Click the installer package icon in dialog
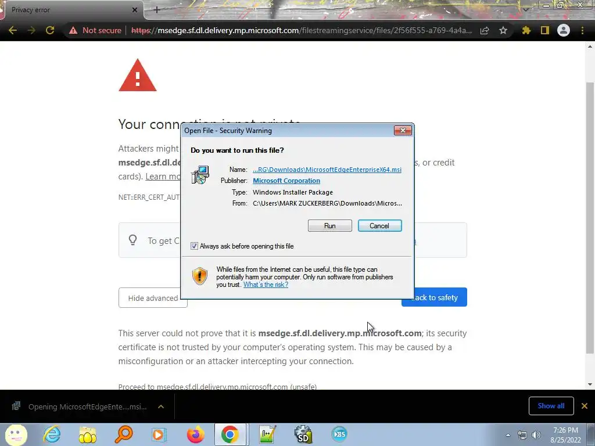595x446 pixels. coord(200,175)
